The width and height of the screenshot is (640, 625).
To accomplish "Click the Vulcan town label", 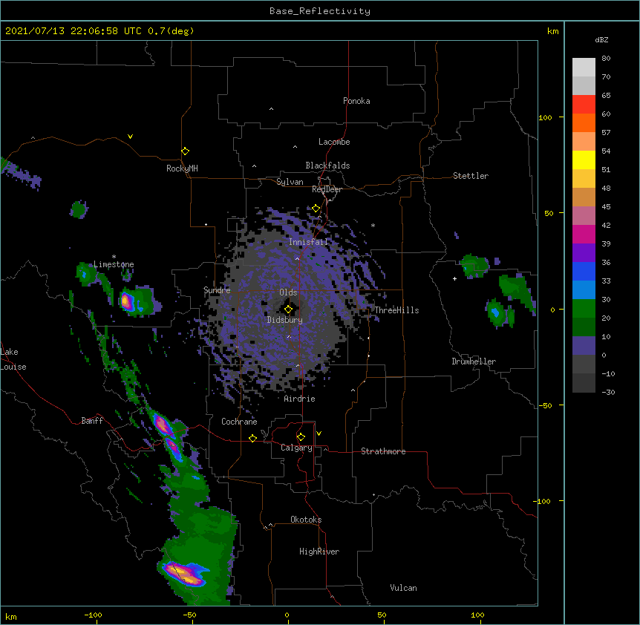I will [x=403, y=588].
